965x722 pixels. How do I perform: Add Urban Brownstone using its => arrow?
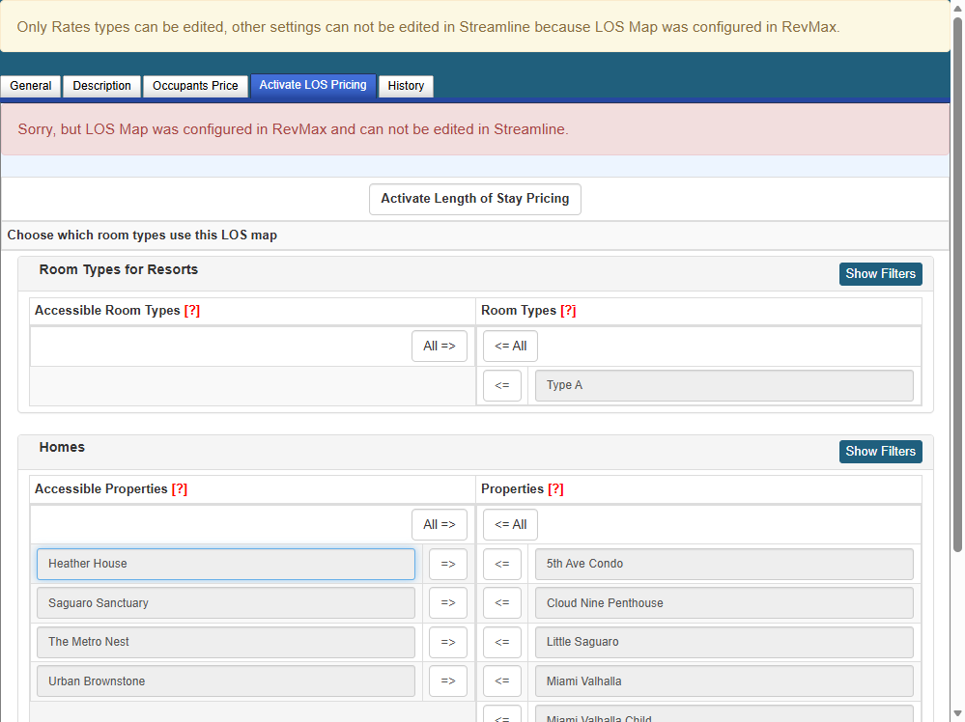[x=447, y=681]
